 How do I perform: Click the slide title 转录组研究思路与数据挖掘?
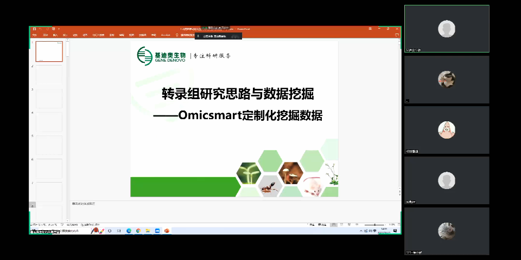[x=238, y=94]
